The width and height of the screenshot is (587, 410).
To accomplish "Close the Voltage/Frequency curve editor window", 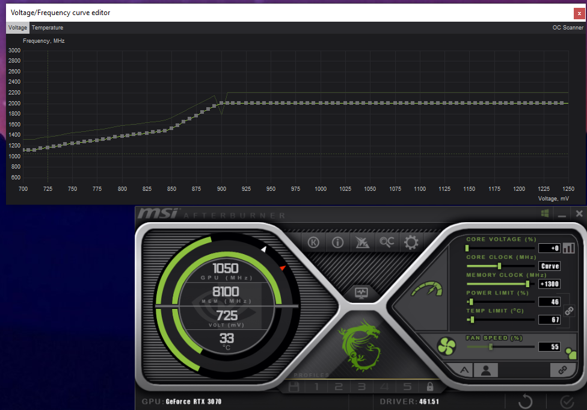I will pos(579,13).
